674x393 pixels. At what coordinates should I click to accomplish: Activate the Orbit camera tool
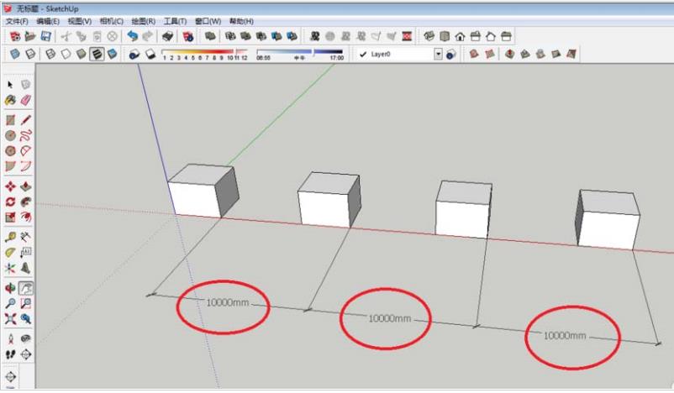(10, 288)
